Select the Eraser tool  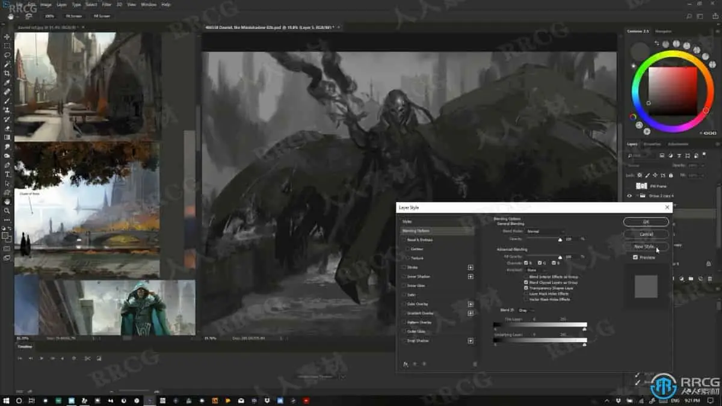[x=7, y=128]
